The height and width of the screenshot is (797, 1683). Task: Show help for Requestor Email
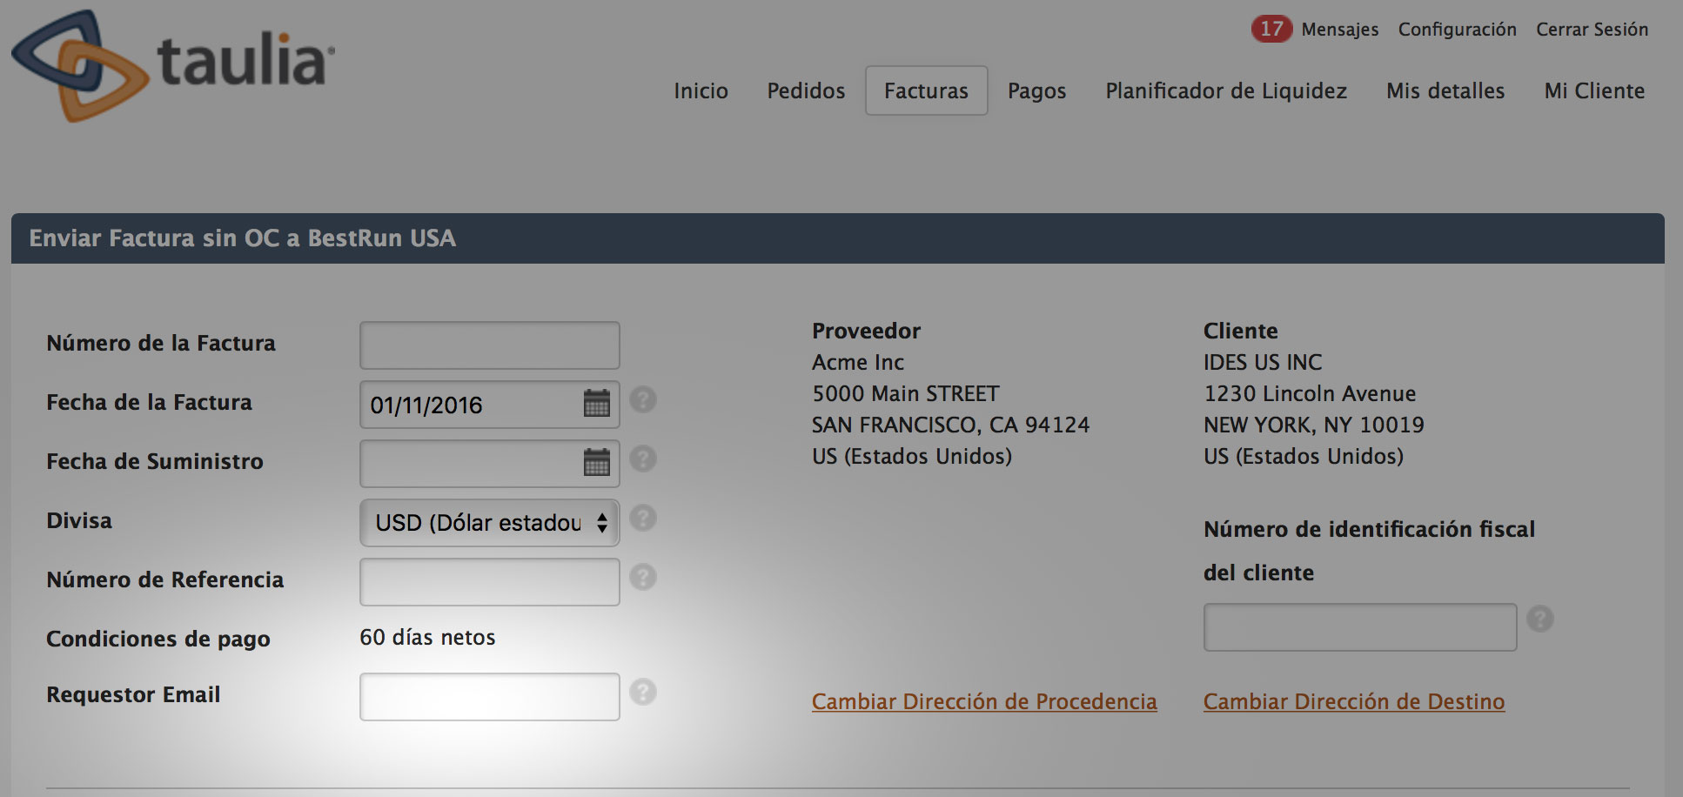(643, 692)
